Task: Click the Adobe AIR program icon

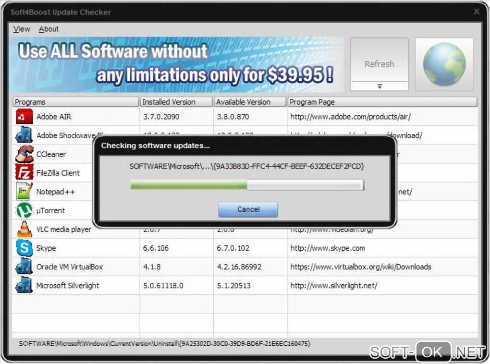Action: pyautogui.click(x=24, y=117)
